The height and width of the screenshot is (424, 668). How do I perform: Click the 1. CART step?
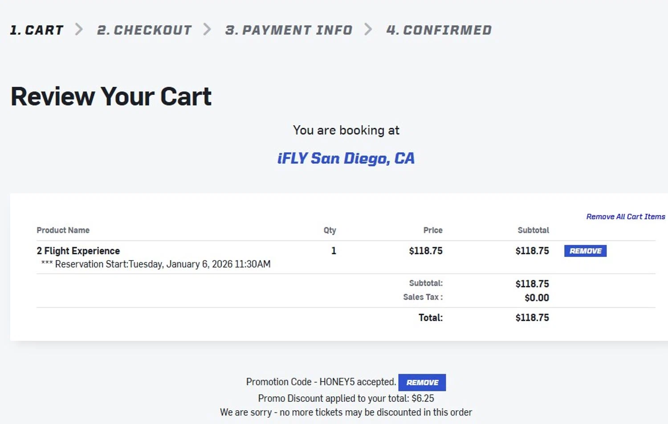(x=37, y=30)
